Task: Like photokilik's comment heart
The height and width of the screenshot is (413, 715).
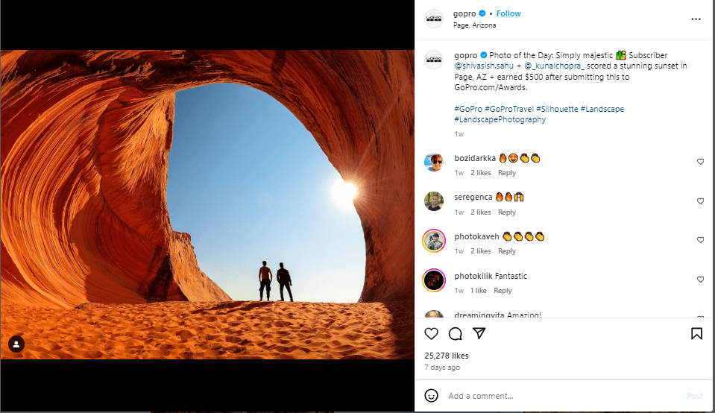Action: [x=700, y=280]
